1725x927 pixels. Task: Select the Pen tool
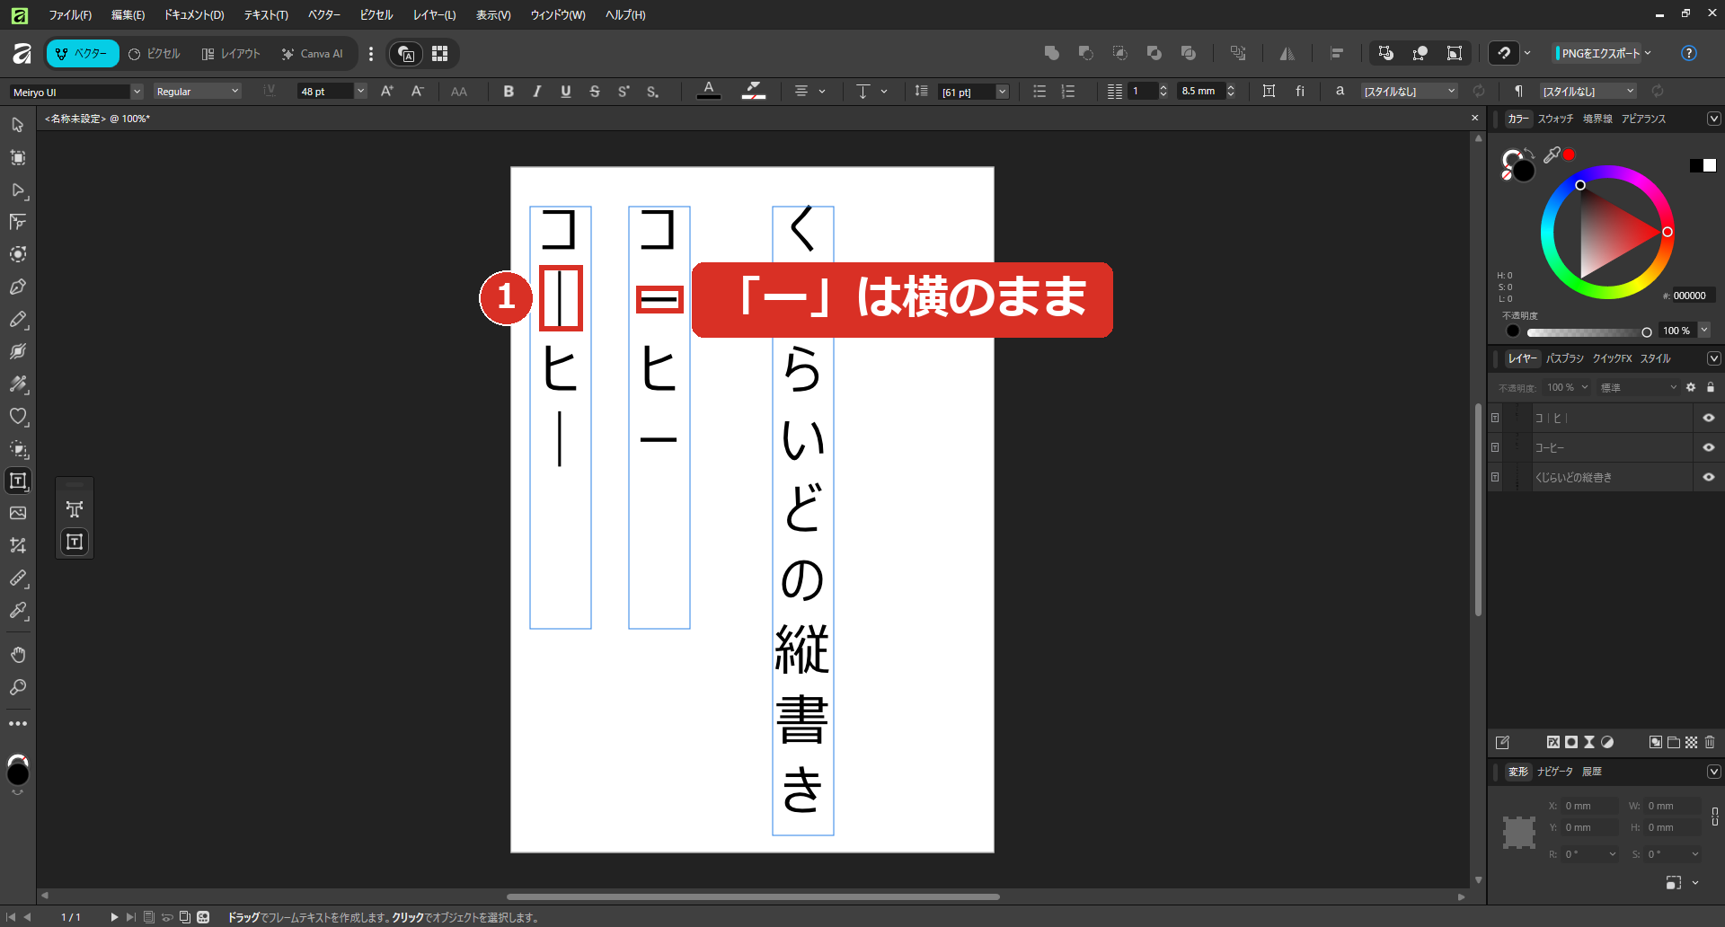click(x=17, y=287)
